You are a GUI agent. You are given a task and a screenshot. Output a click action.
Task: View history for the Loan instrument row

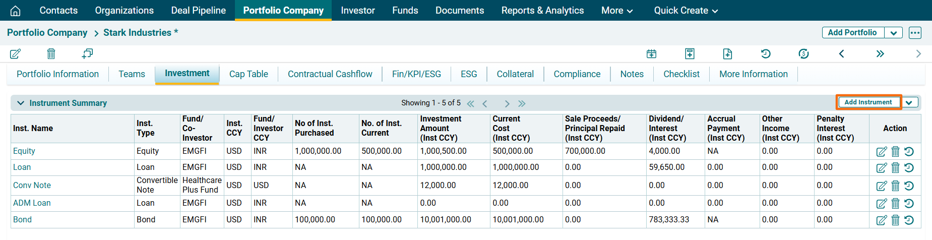[x=909, y=167]
